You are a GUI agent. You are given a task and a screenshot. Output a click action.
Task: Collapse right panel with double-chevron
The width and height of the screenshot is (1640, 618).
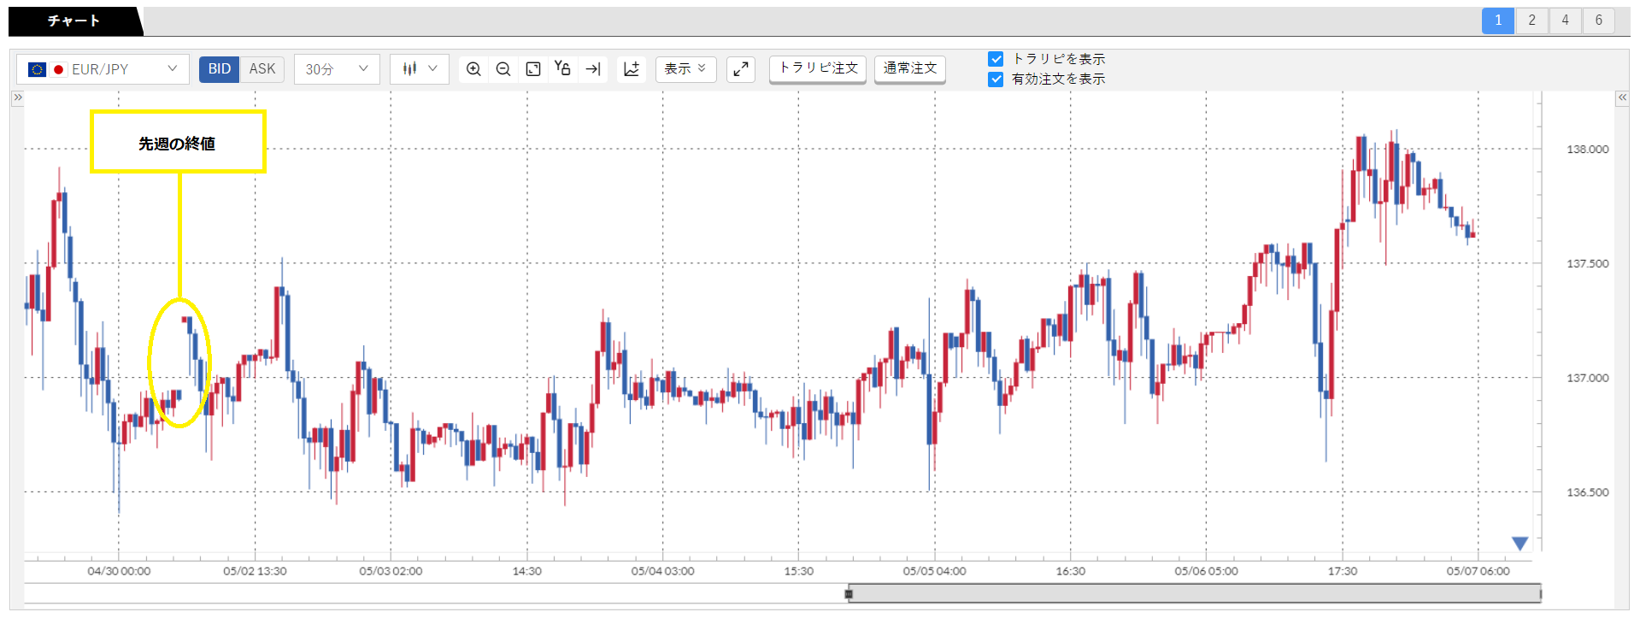(x=1622, y=97)
